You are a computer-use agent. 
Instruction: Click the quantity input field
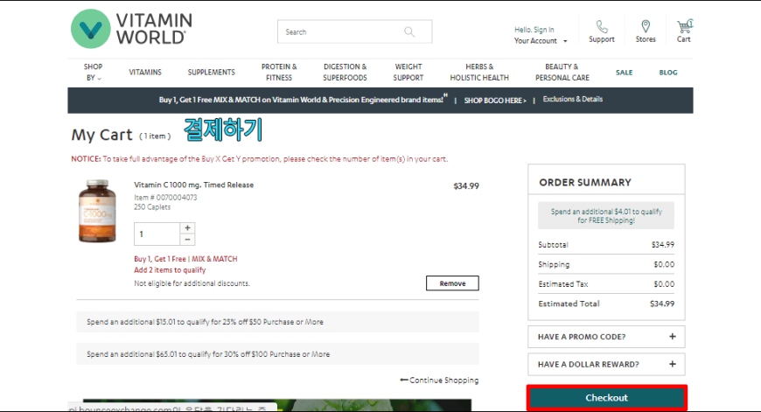(157, 234)
